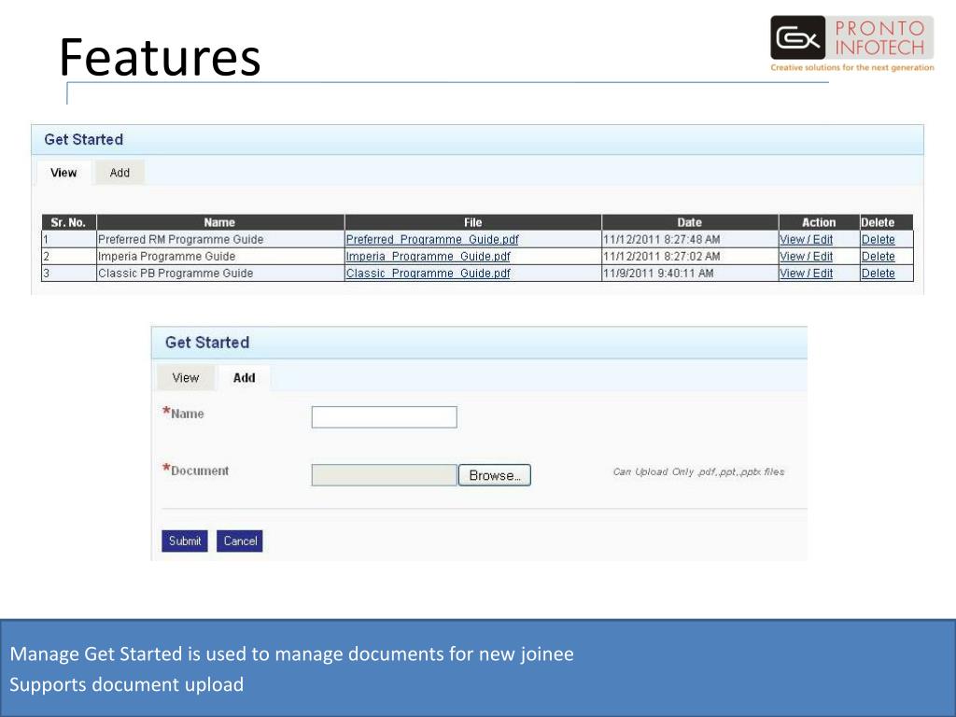Image resolution: width=956 pixels, height=717 pixels.
Task: Click the upper Get Started panel heading
Action: (83, 140)
